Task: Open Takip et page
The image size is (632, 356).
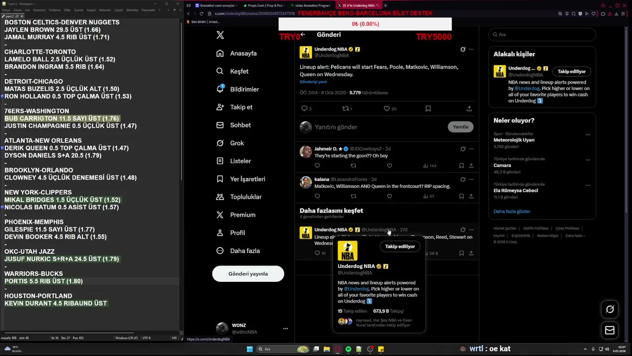Action: coord(234,107)
